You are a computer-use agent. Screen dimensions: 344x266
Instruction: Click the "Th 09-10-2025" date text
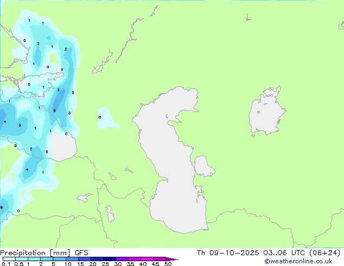228,253
